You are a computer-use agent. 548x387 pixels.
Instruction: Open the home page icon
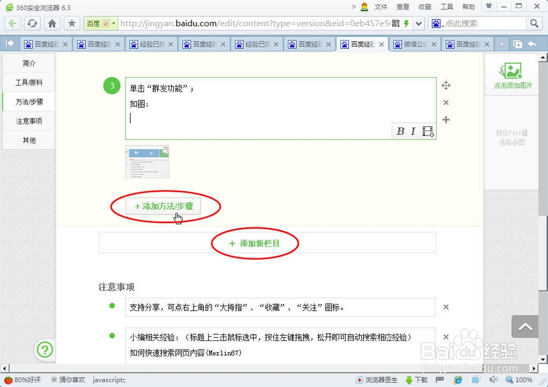[52, 24]
